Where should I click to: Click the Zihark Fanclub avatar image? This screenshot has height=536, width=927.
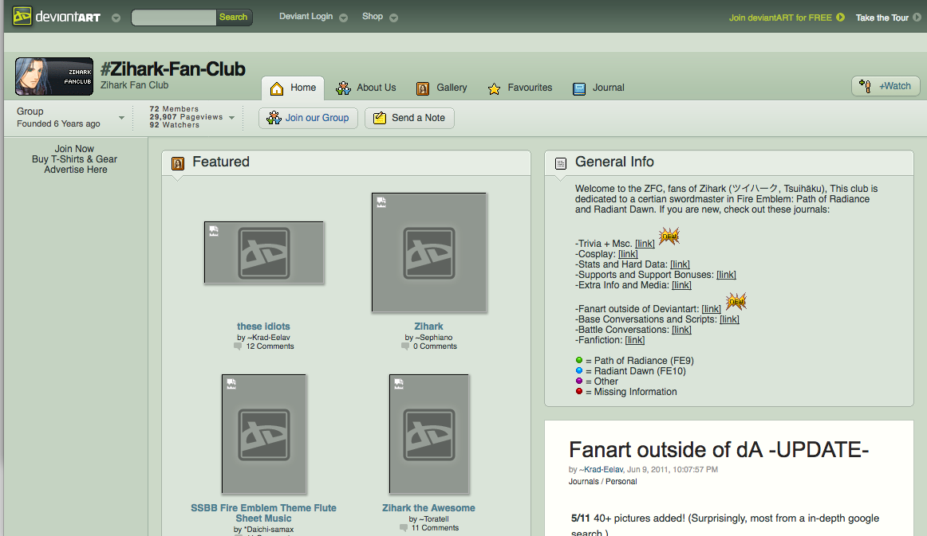coord(54,76)
